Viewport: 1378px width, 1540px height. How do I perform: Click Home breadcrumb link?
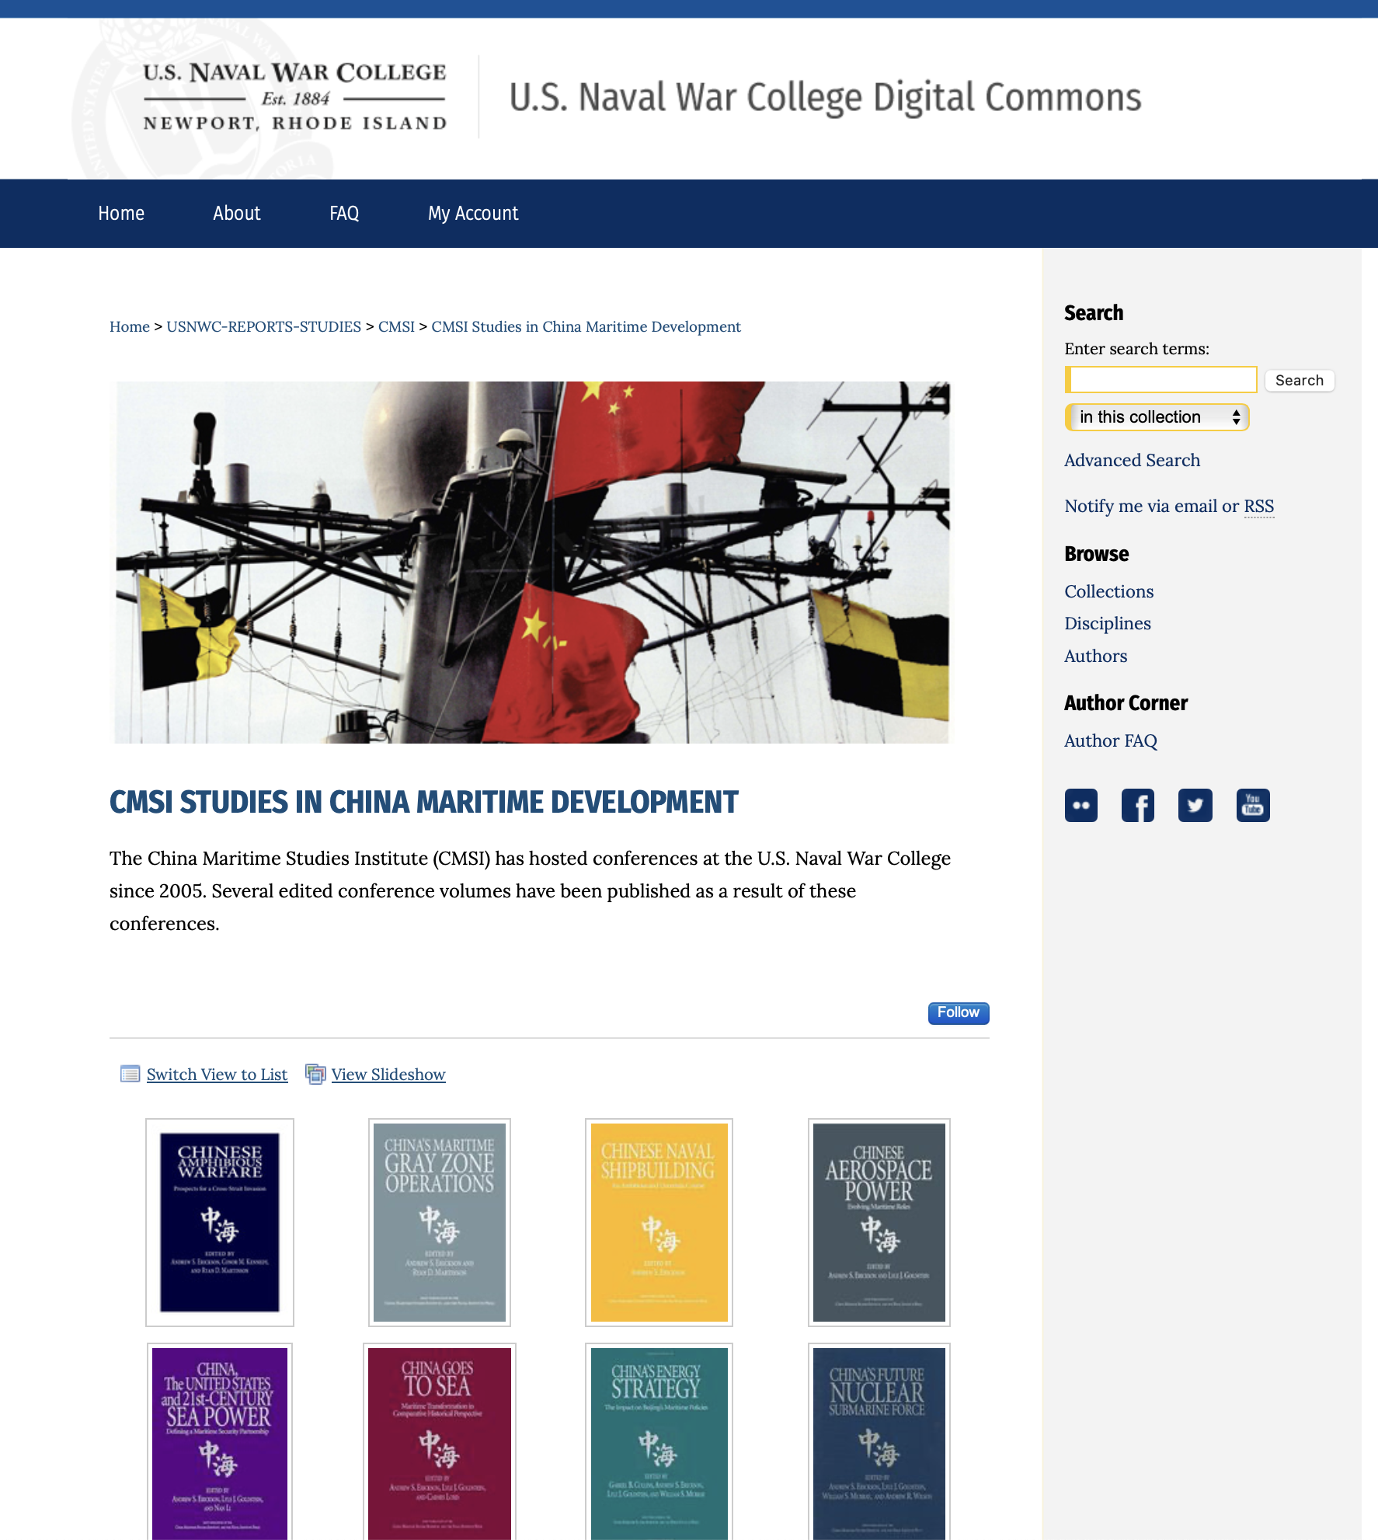[130, 326]
